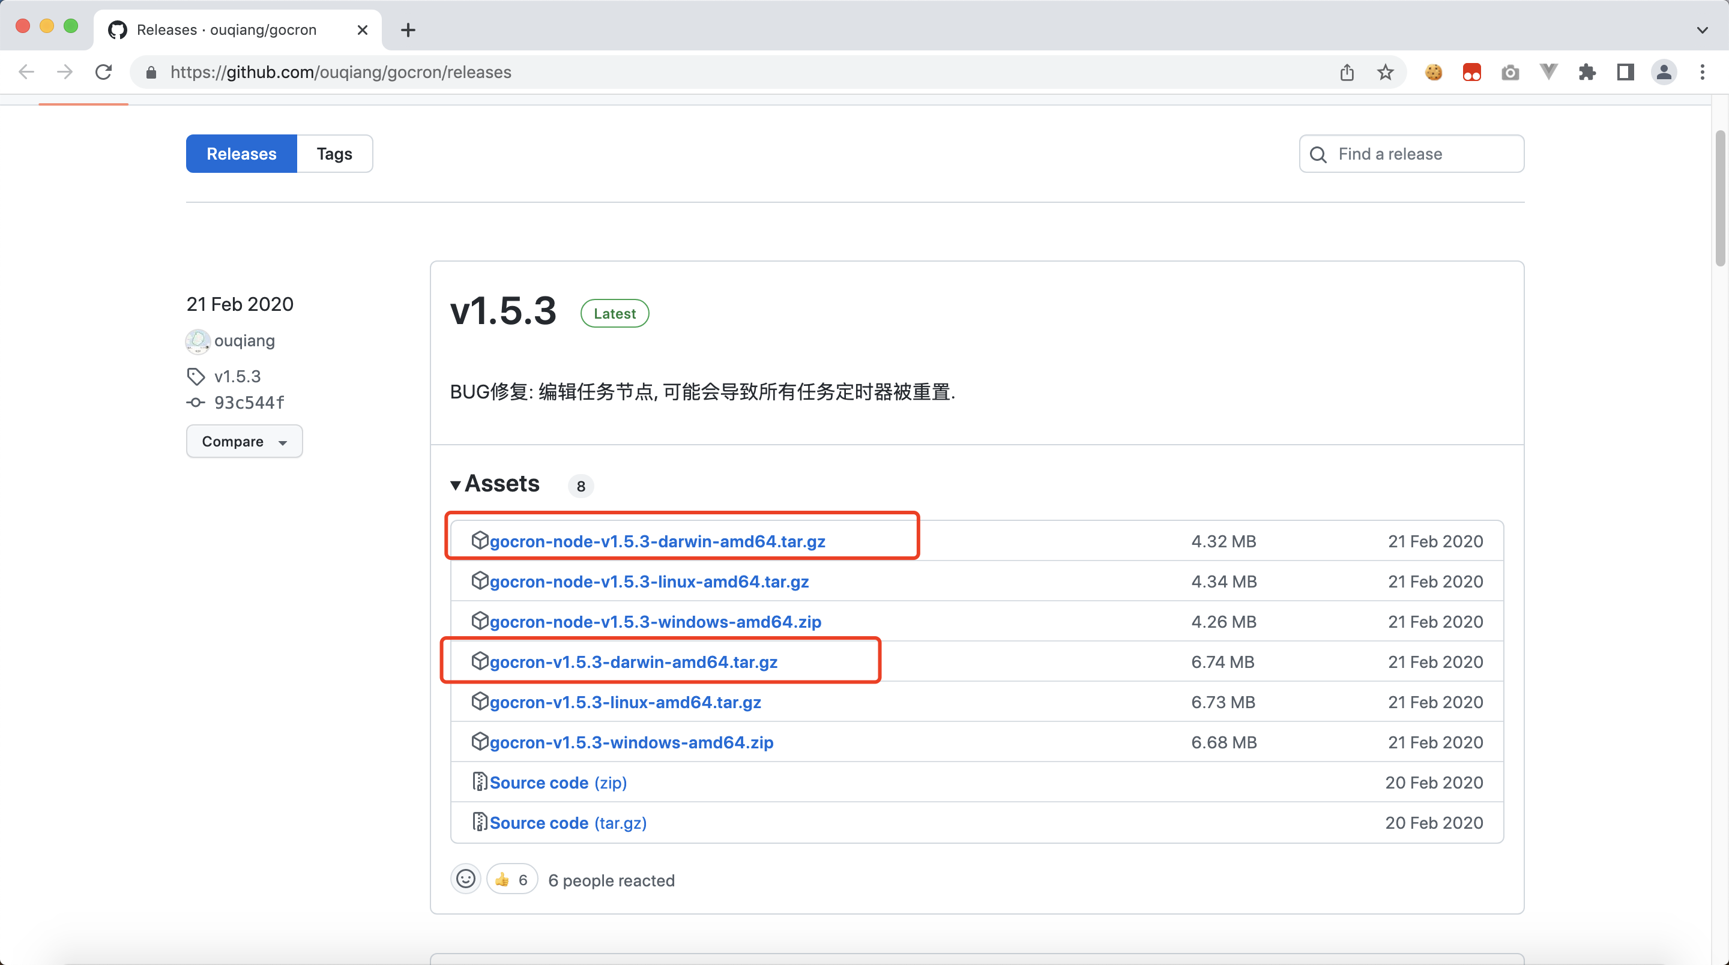The height and width of the screenshot is (965, 1729).
Task: Open the emoji reaction smiley picker
Action: click(x=465, y=879)
